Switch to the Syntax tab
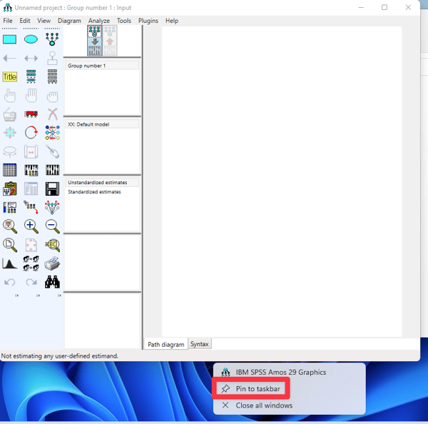 pyautogui.click(x=200, y=344)
